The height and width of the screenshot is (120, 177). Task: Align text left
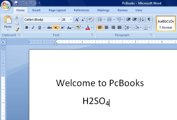pyautogui.click(x=100, y=28)
